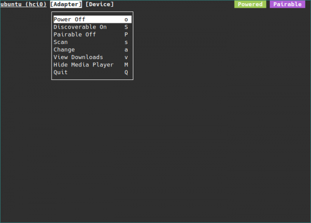
Task: Click the 'S' shortcut beside Discoverable On
Action: pos(126,27)
